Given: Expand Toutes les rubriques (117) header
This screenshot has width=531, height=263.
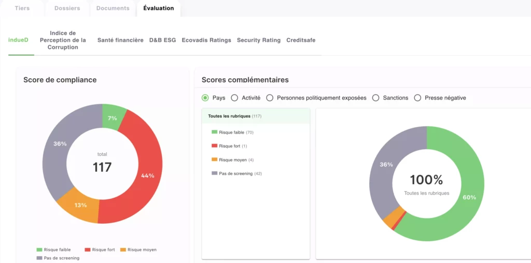Looking at the screenshot, I should (234, 116).
